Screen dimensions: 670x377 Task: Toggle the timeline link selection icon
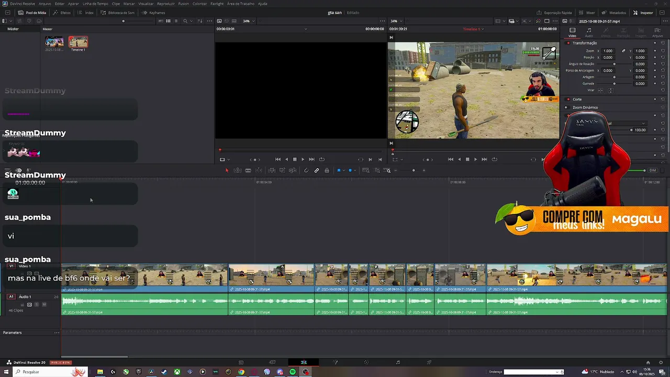point(317,170)
